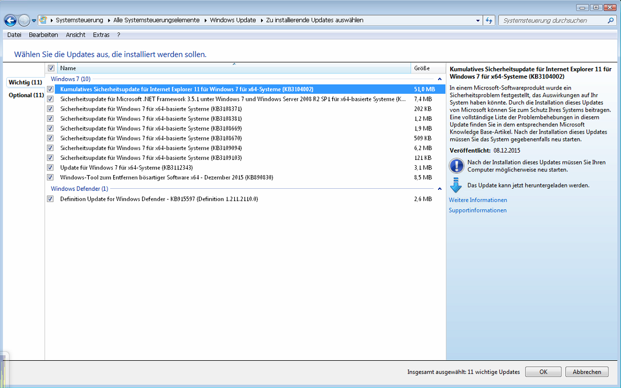Open the ? help menu

click(x=118, y=35)
